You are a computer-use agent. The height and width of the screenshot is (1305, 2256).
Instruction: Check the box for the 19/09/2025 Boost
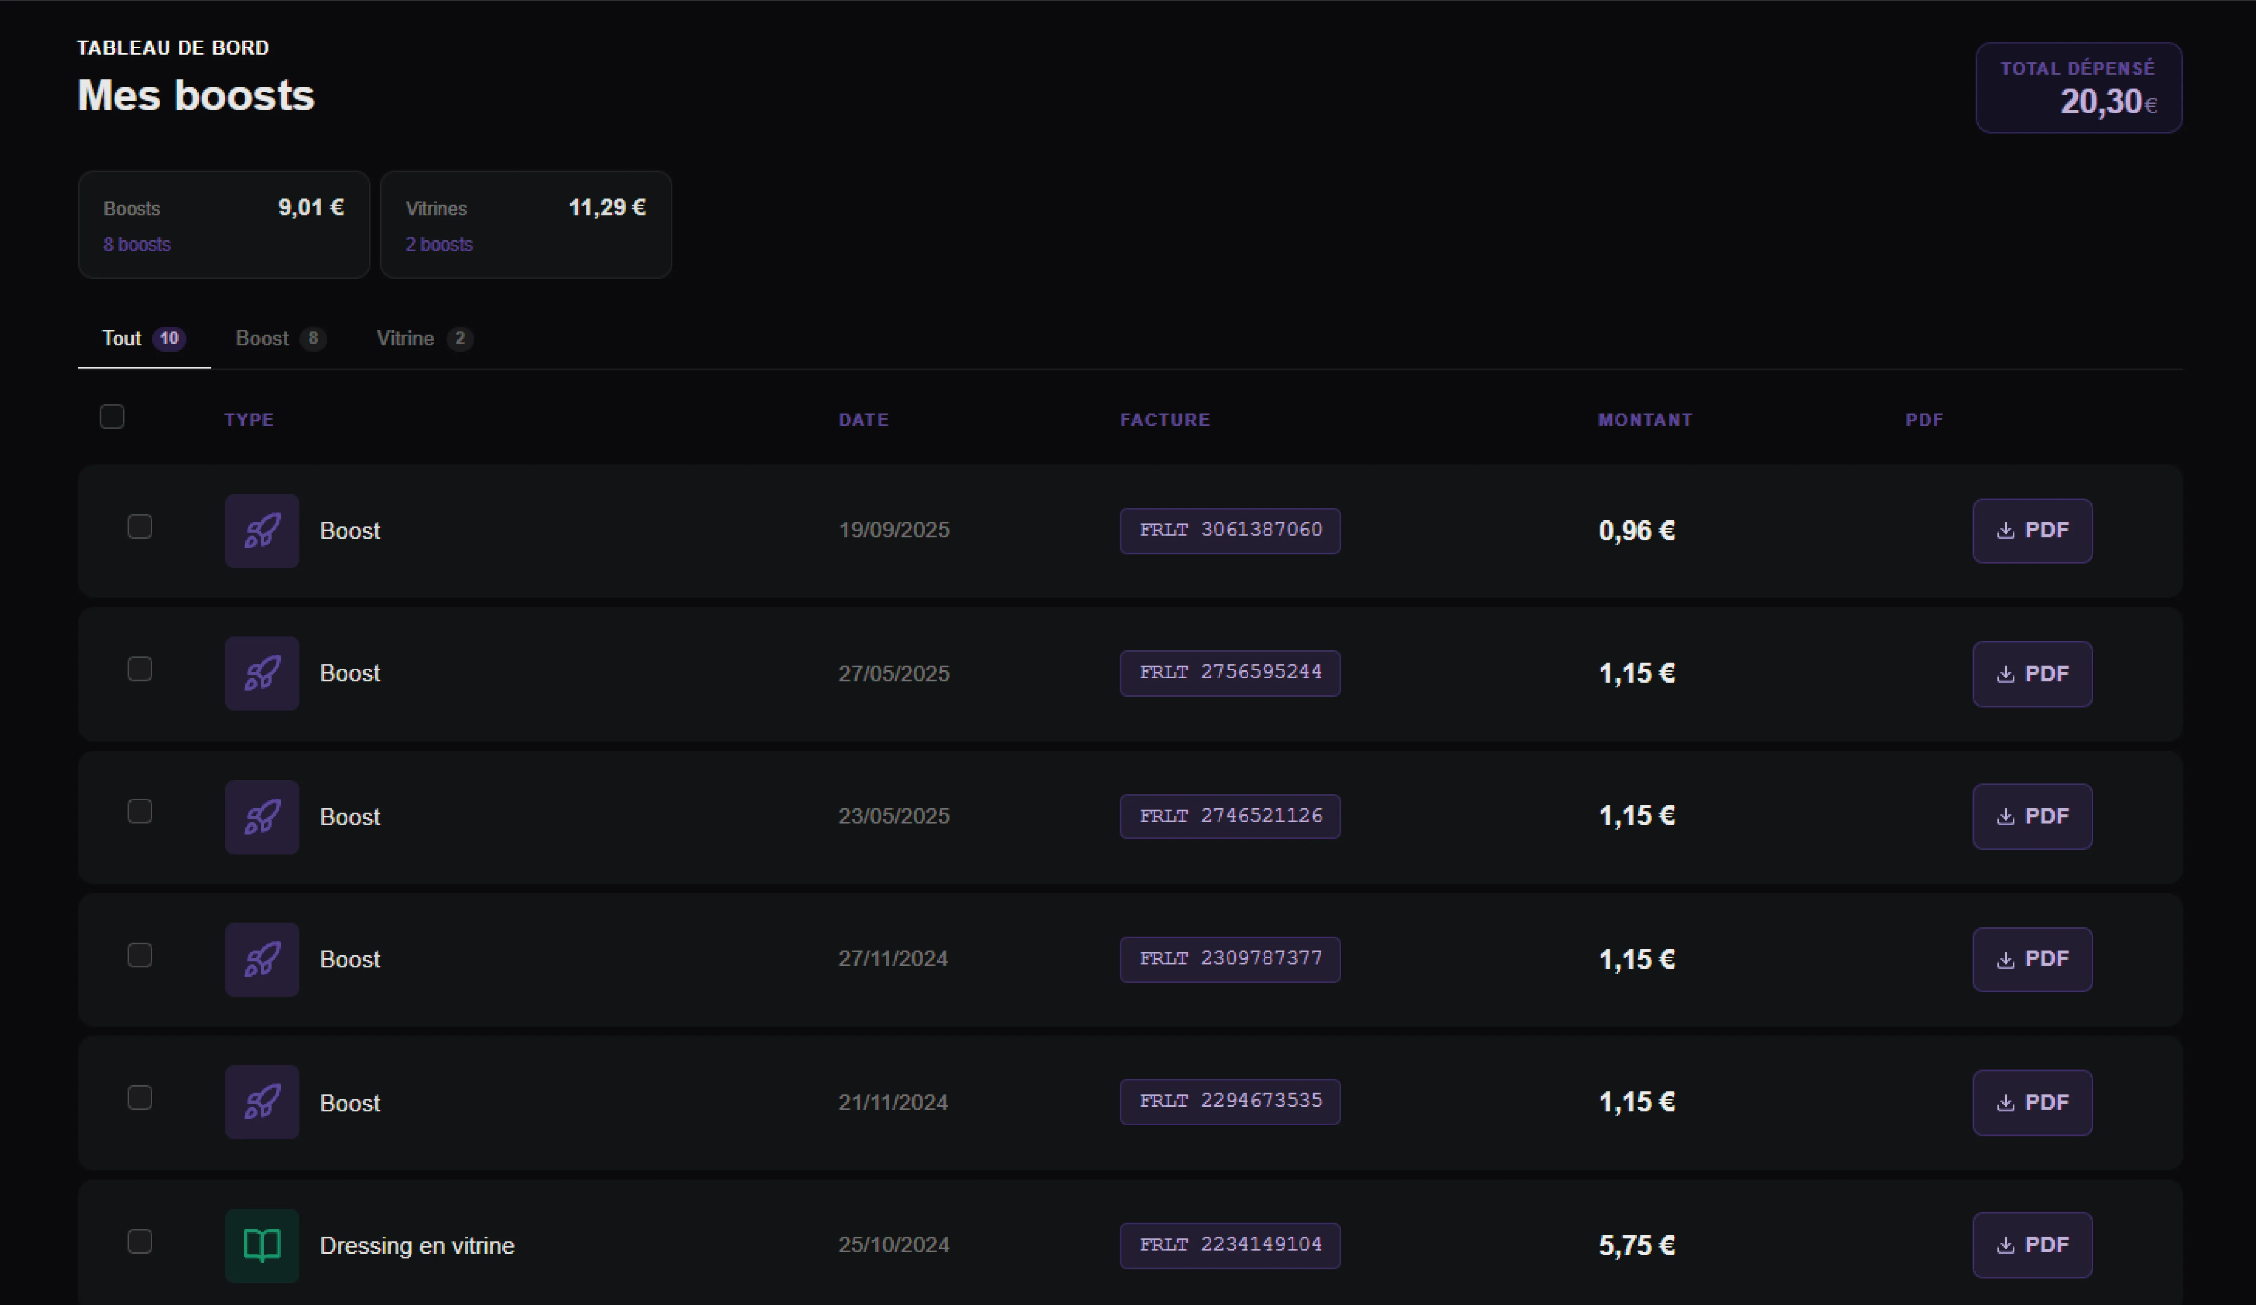[140, 526]
